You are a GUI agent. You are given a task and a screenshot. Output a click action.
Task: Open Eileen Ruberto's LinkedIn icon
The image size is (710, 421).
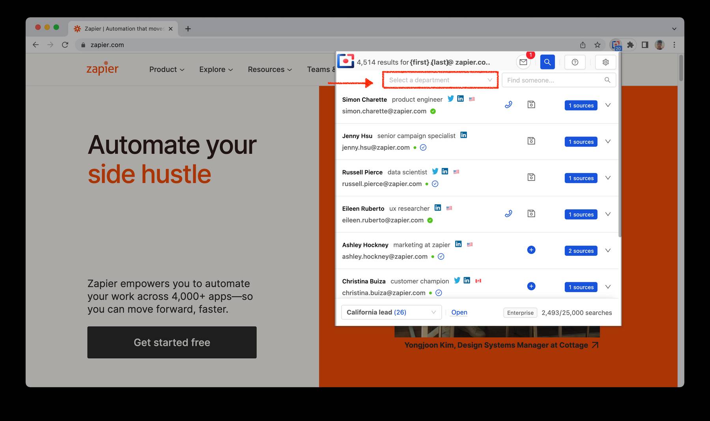(438, 207)
